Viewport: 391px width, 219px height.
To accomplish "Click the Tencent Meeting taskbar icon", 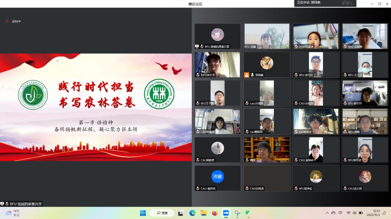I will tap(226, 213).
